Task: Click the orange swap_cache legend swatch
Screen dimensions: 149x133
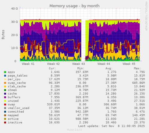Action: pyautogui.click(x=5, y=83)
